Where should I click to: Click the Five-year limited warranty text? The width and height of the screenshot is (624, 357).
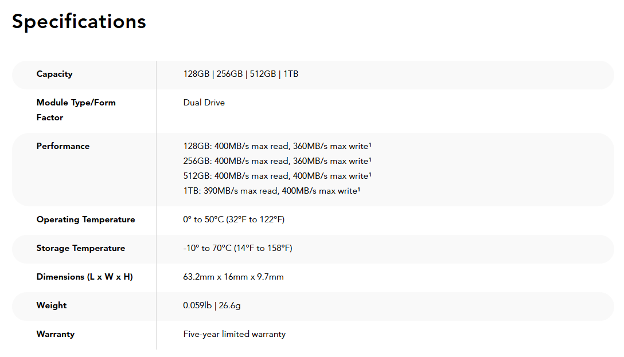tap(235, 334)
